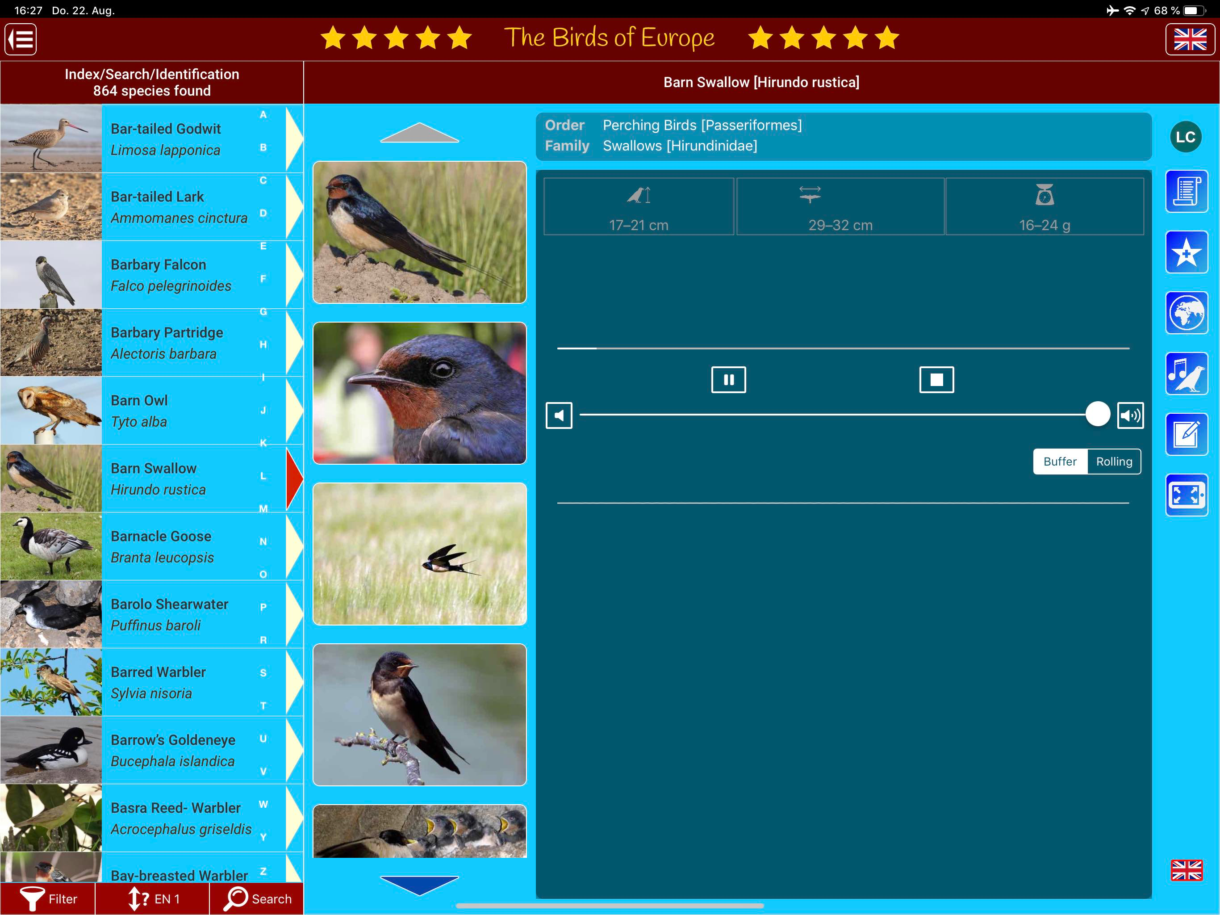This screenshot has width=1220, height=915.
Task: Tap airplane mode icon in status bar
Action: (1112, 10)
